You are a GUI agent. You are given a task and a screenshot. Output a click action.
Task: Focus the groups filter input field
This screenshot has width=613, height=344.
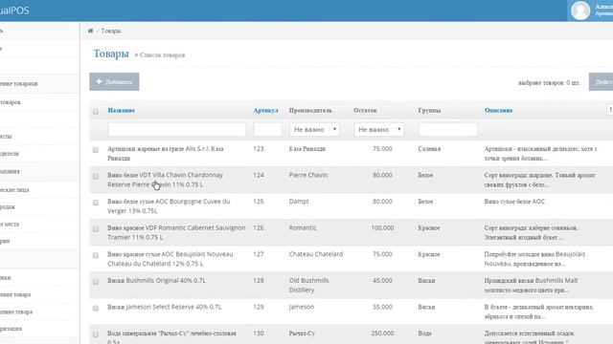click(x=447, y=130)
